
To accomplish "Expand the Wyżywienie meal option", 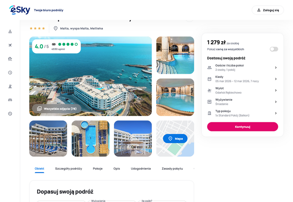I will [242, 102].
